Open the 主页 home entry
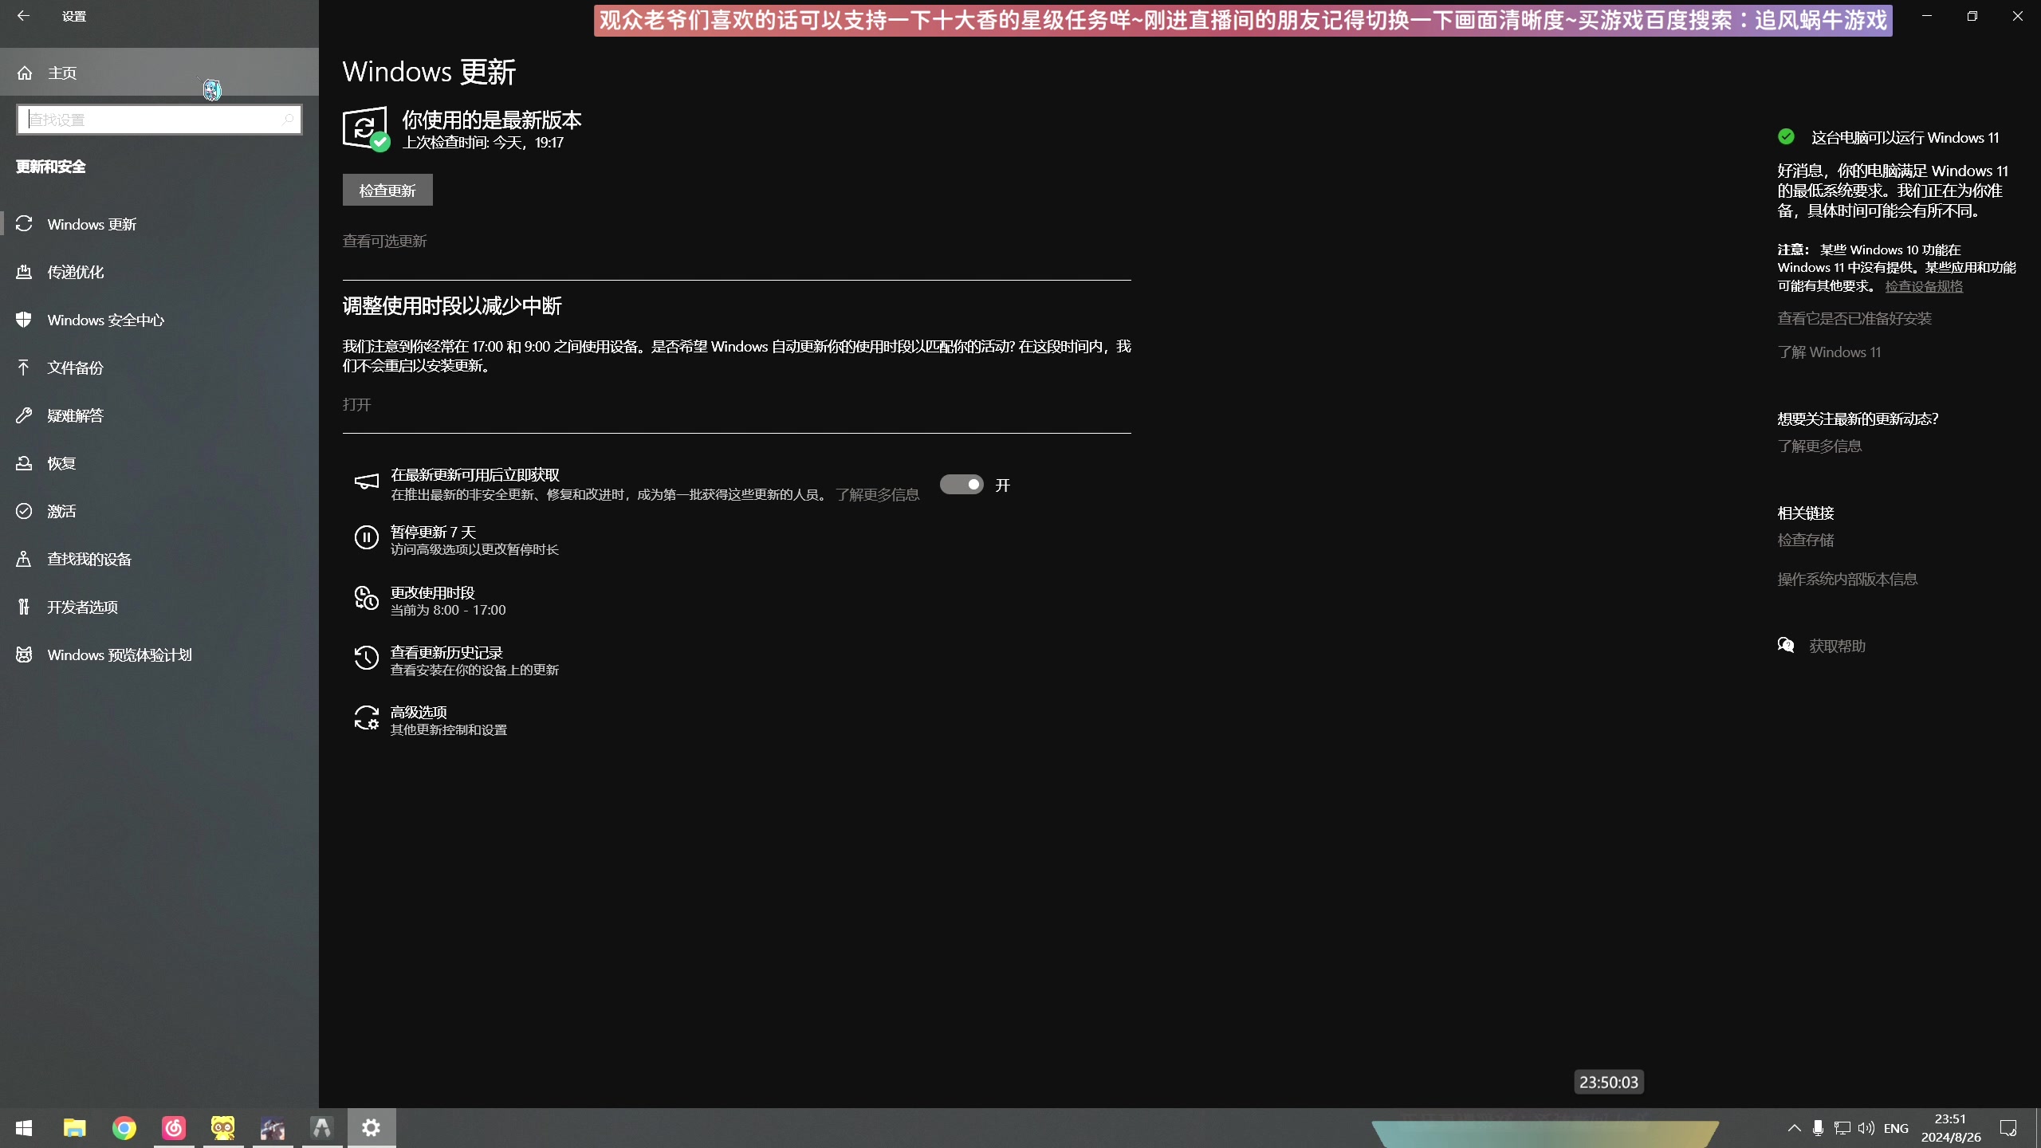2041x1148 pixels. [x=159, y=73]
